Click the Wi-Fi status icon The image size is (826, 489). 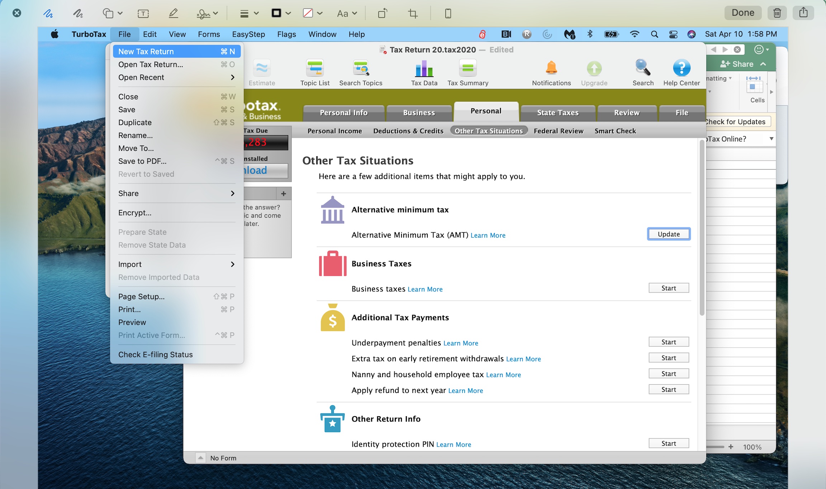point(634,34)
